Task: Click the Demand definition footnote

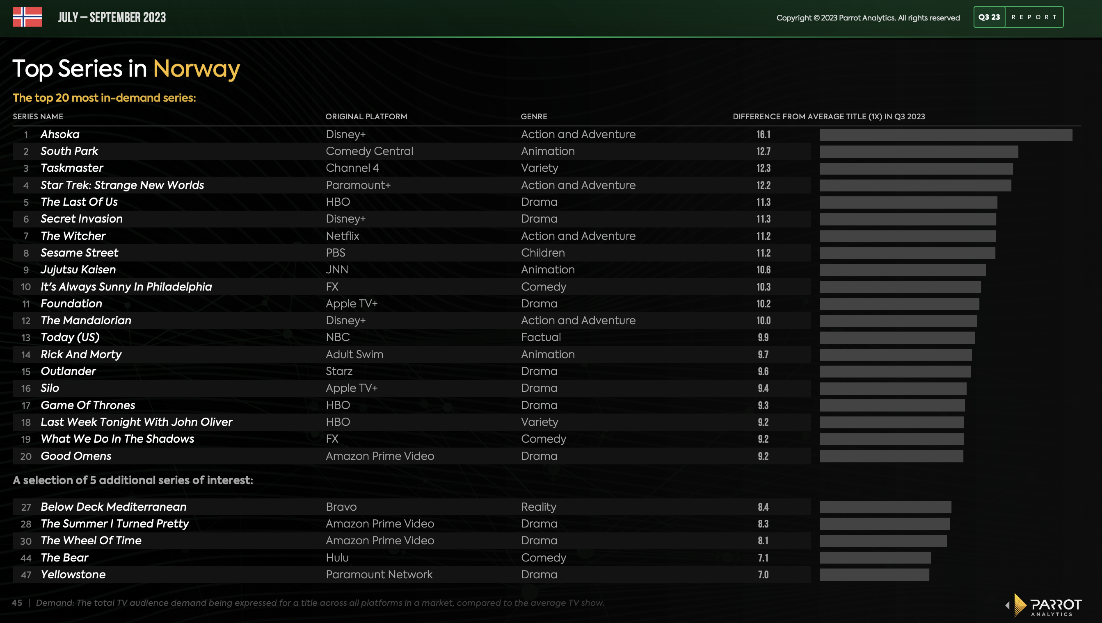Action: [320, 603]
